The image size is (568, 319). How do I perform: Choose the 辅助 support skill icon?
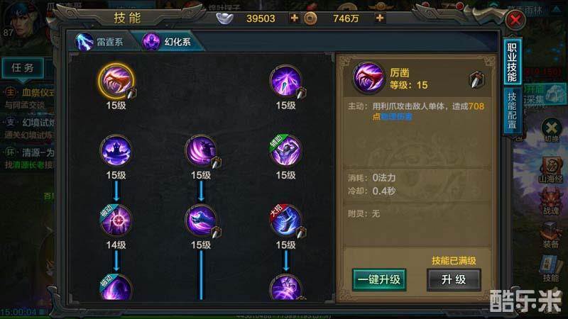point(285,150)
